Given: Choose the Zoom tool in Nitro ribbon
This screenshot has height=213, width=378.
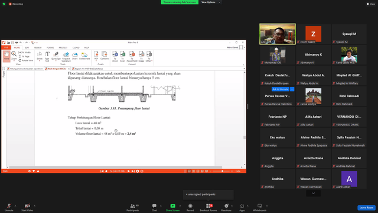Looking at the screenshot, I should click(x=14, y=56).
